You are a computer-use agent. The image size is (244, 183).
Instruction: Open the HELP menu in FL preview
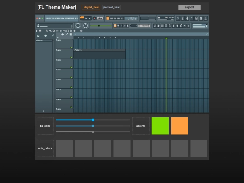click(x=76, y=19)
